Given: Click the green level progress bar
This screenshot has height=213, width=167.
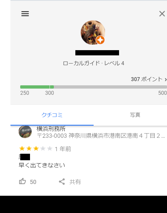Looking at the screenshot, I should (37, 87).
